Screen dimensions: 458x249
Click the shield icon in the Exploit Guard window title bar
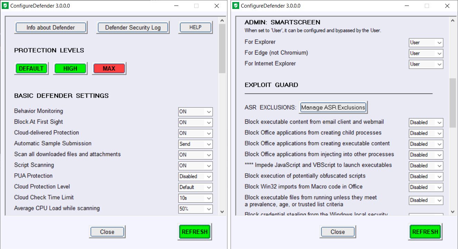point(236,6)
